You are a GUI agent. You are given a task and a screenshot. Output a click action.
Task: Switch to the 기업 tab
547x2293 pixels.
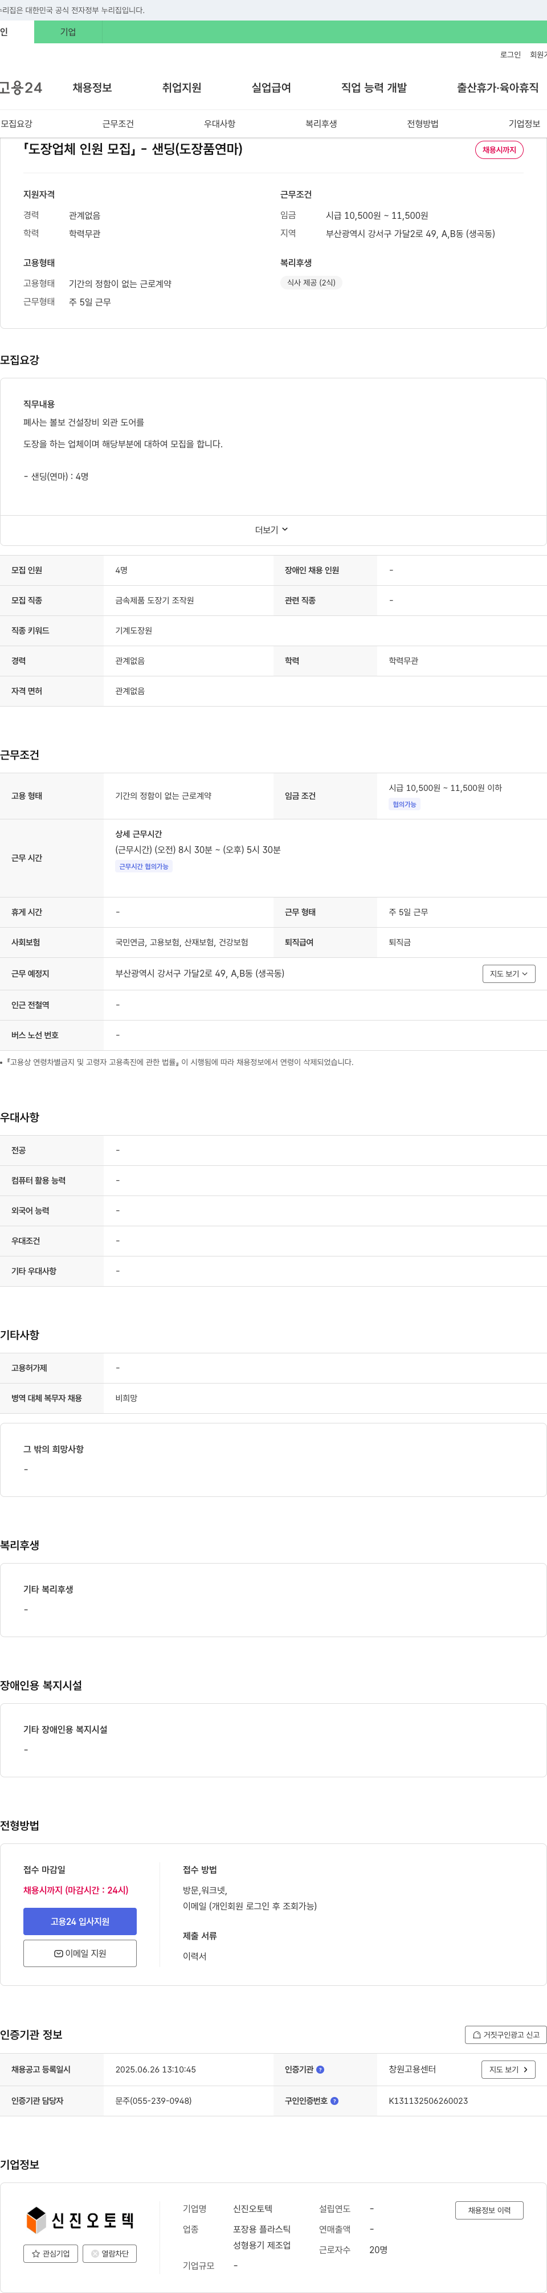(68, 32)
